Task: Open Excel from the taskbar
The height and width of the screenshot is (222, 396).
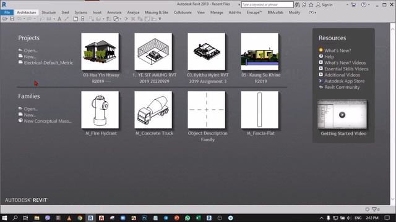Action: [x=198, y=218]
